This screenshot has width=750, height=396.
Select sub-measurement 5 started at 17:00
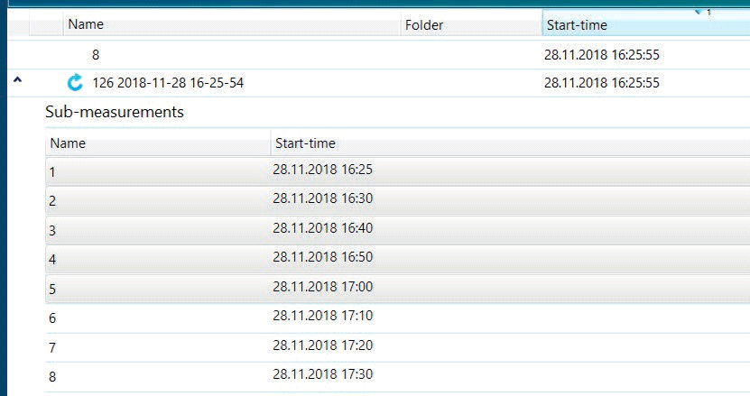[52, 289]
